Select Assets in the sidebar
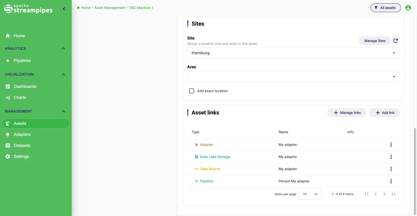The image size is (417, 216). pyautogui.click(x=36, y=123)
